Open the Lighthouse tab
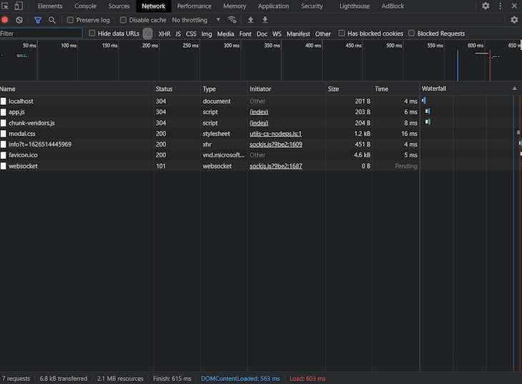The image size is (522, 384). tap(355, 6)
